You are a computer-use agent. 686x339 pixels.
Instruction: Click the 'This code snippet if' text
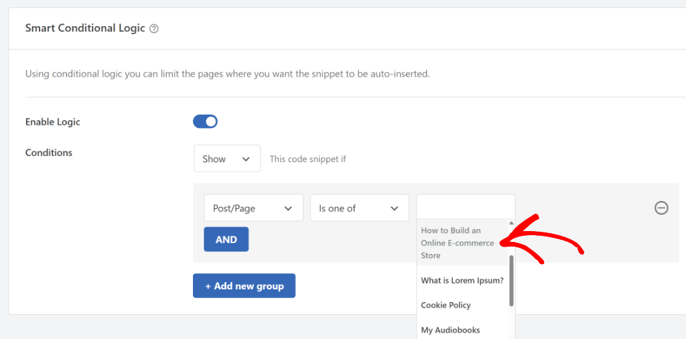pyautogui.click(x=307, y=159)
